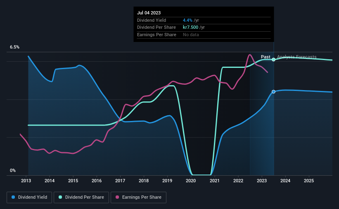The width and height of the screenshot is (339, 209).
Task: Click the 2020 x-axis label
Action: pyautogui.click(x=191, y=181)
